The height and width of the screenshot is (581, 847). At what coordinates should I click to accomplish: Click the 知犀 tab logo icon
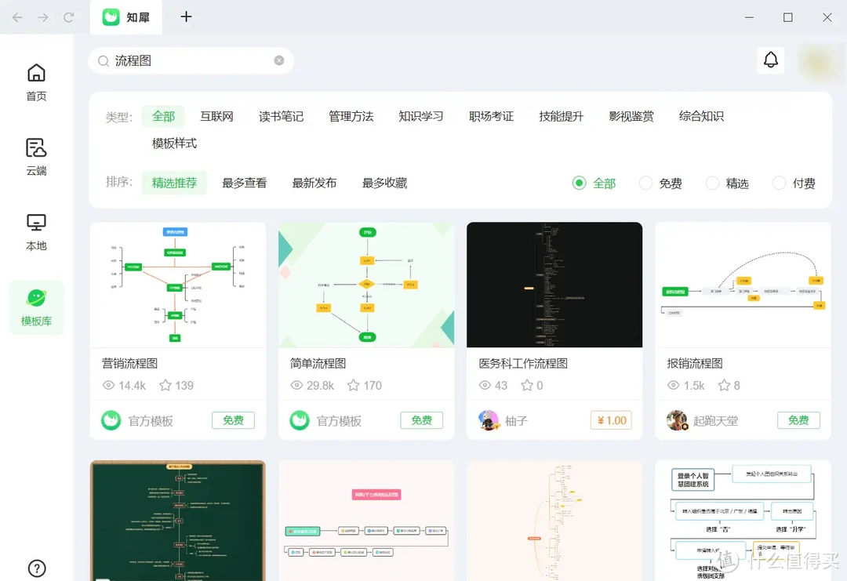111,17
